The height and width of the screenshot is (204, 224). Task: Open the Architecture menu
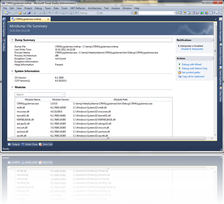pos(94,8)
